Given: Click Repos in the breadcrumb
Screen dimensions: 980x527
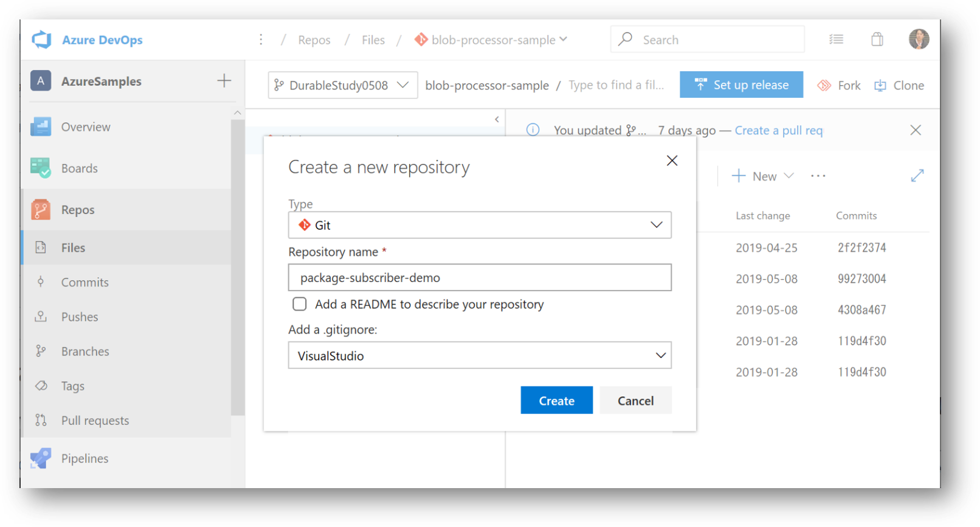Looking at the screenshot, I should point(314,40).
